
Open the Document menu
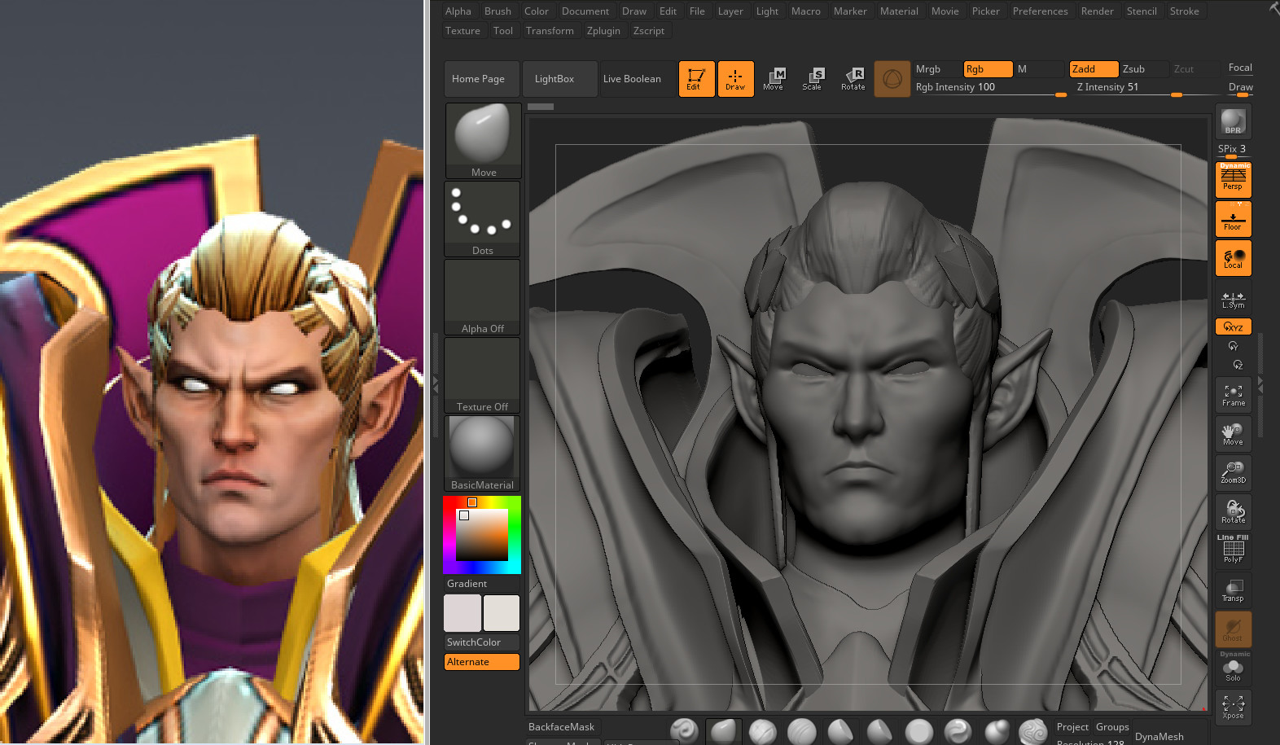click(585, 11)
